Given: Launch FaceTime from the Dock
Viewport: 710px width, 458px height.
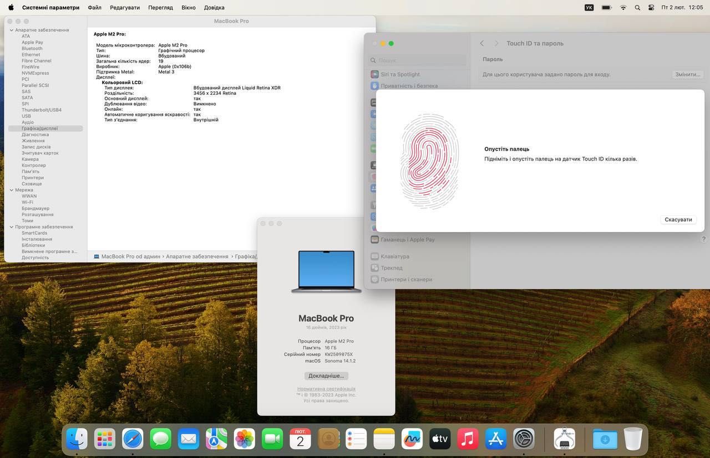Looking at the screenshot, I should [272, 439].
